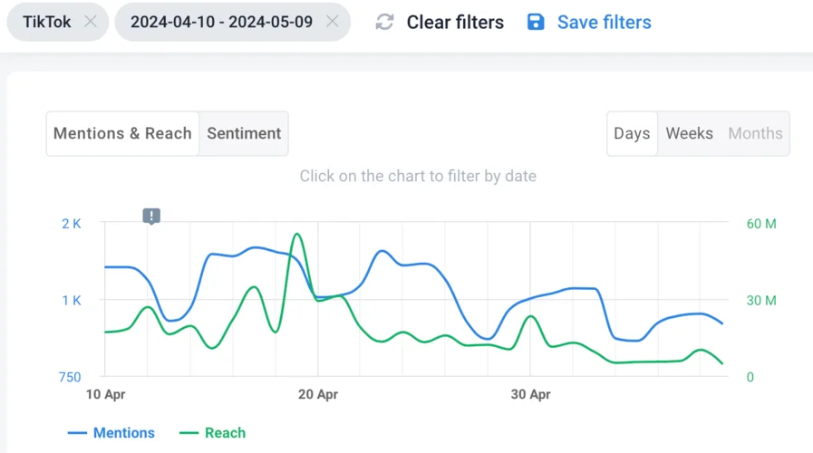Switch chart grouping to Weeks
Screen dimensions: 813x453
point(689,133)
